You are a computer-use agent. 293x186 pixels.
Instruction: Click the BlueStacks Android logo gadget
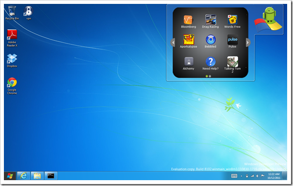(268, 19)
